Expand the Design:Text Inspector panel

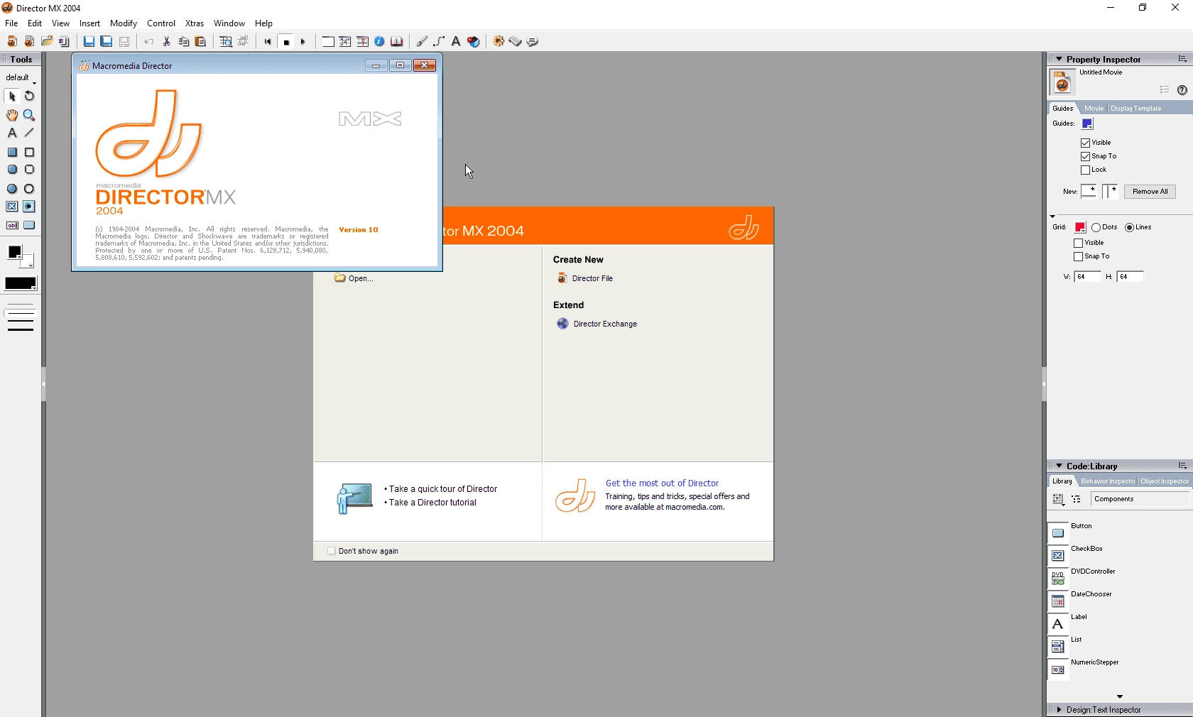(x=1059, y=710)
